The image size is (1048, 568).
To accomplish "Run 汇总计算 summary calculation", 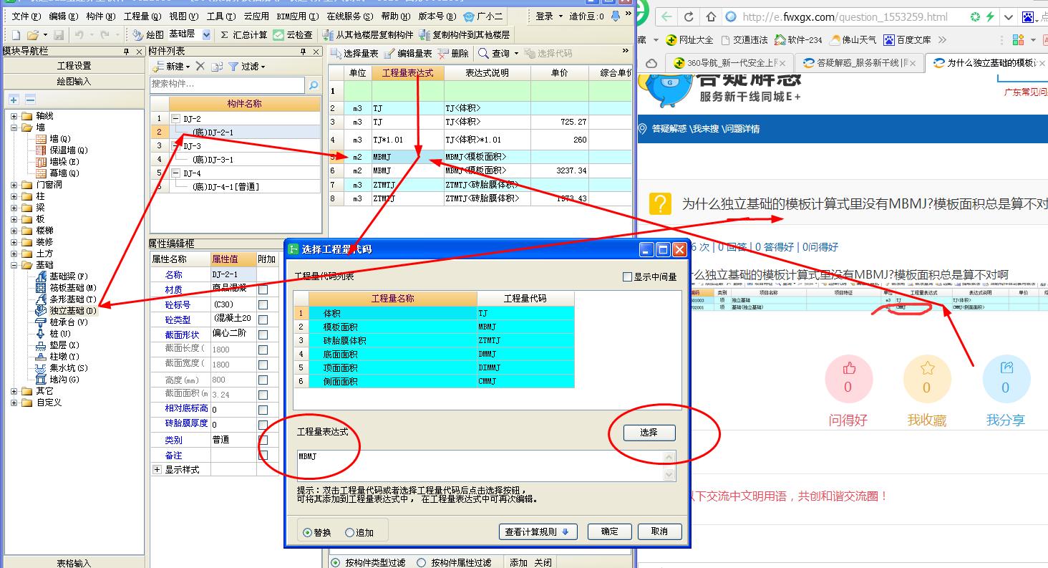I will coord(243,34).
